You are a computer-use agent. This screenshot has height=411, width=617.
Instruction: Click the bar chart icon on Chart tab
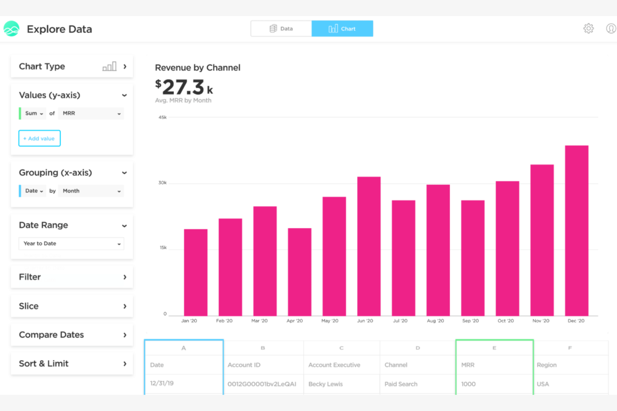[333, 28]
